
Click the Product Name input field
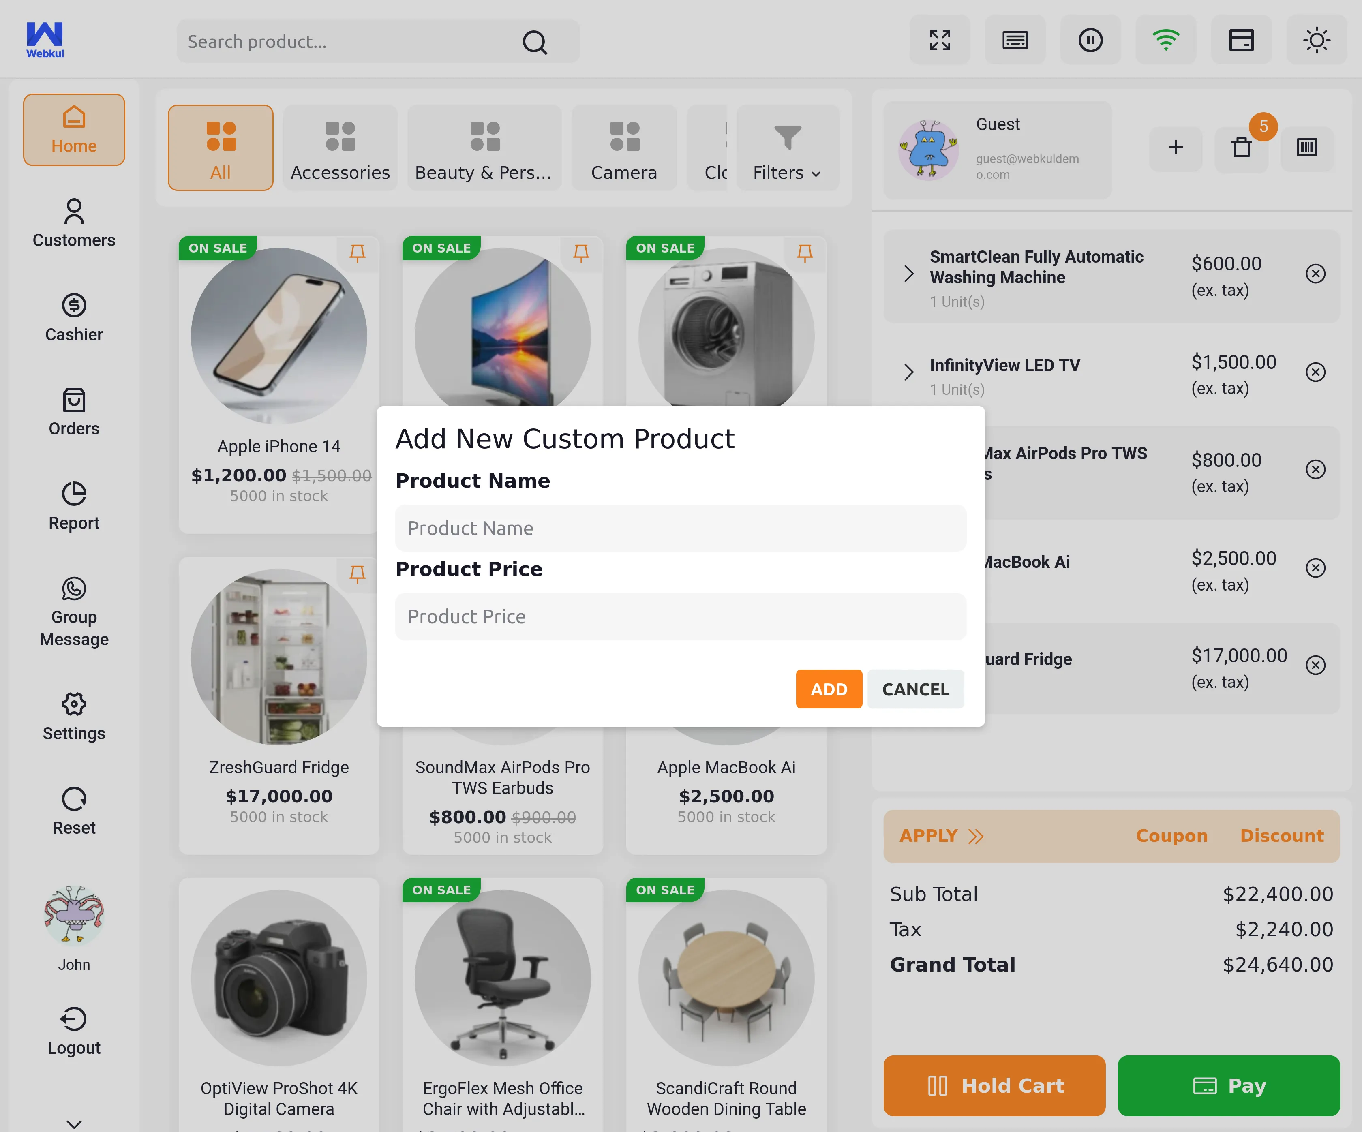[680, 529]
